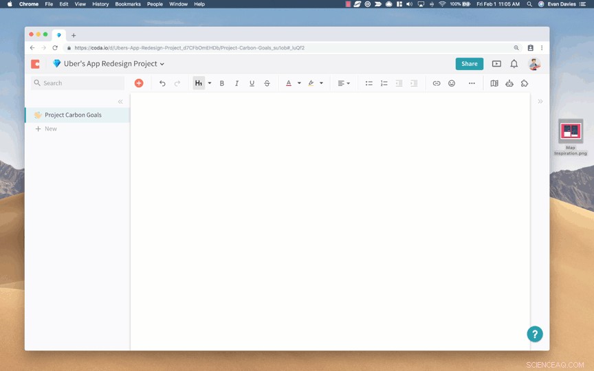
Task: Collapse the left sidebar with double chevron
Action: click(120, 102)
